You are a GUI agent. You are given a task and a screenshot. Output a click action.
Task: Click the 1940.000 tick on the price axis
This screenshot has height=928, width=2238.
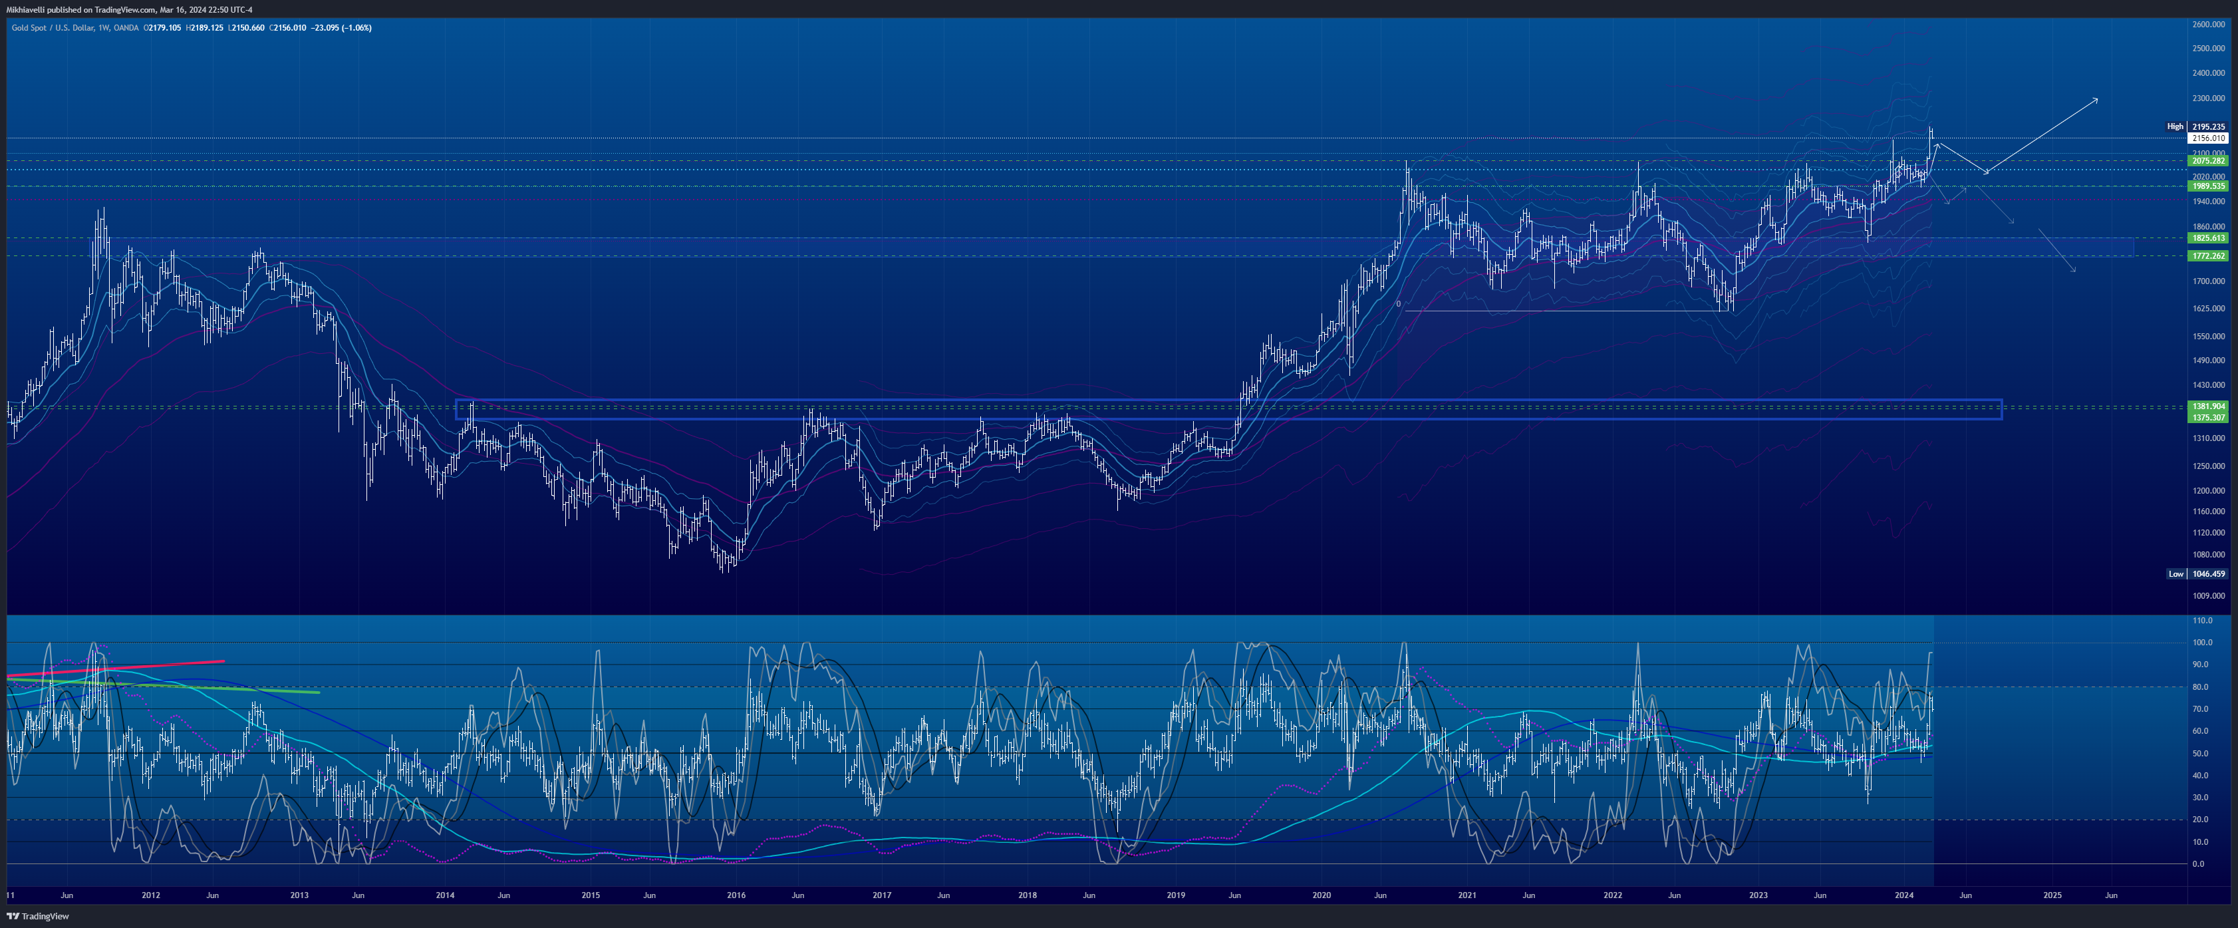click(2209, 202)
